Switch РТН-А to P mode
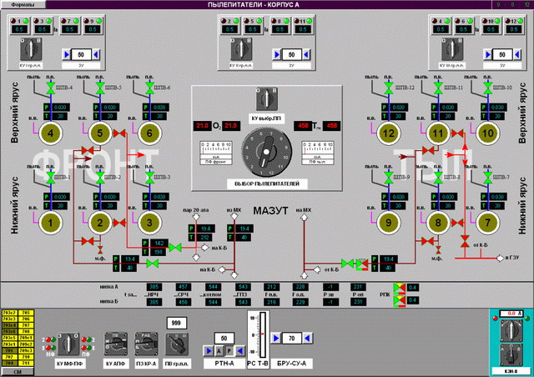The height and width of the screenshot is (377, 534). (229, 351)
